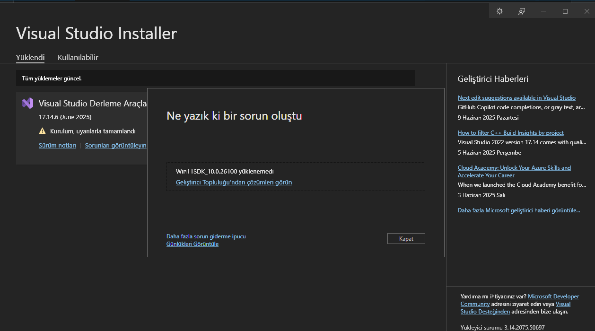
Task: Click Kurulum, uyanlarla tamamlandı warning text
Action: tap(93, 131)
